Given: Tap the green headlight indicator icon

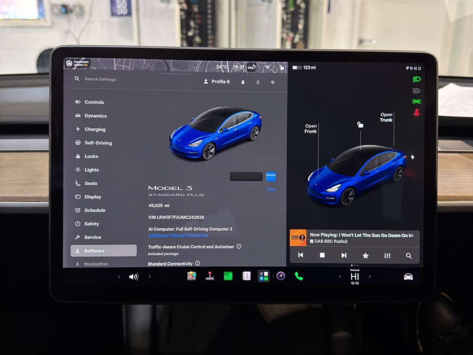Looking at the screenshot, I should tap(416, 79).
